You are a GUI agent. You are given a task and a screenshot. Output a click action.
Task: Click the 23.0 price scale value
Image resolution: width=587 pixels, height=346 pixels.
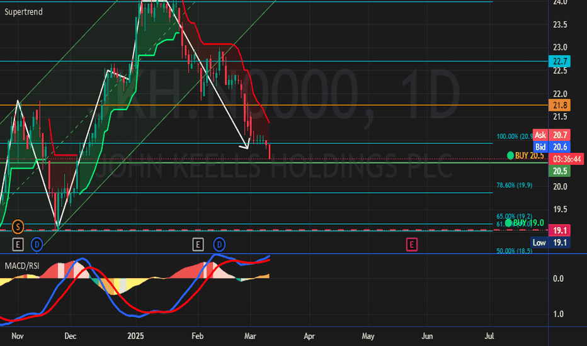560,48
